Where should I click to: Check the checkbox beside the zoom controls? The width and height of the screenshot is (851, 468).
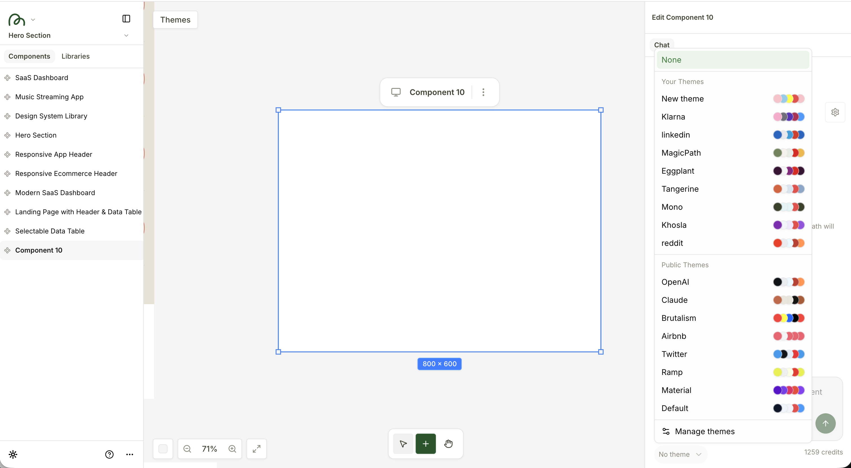pyautogui.click(x=163, y=449)
